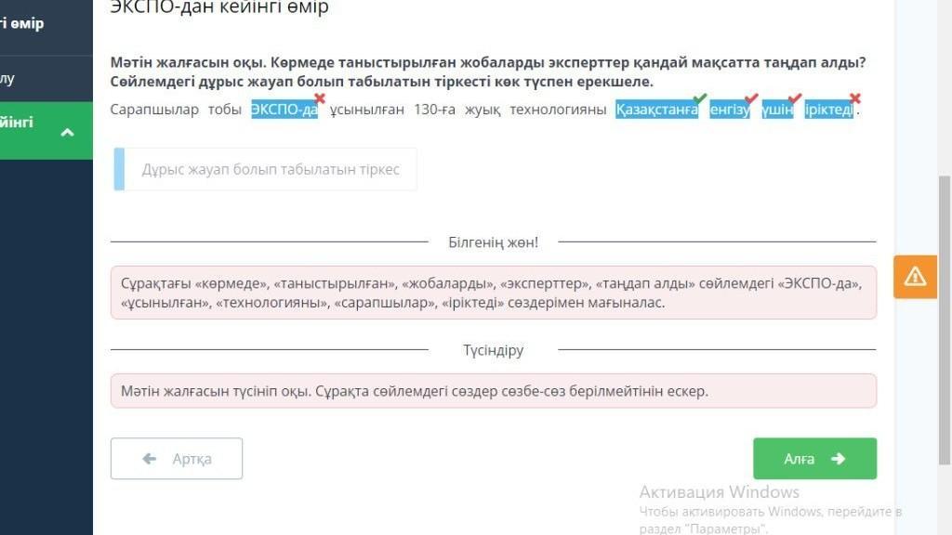Proceed with the green Алға button
The width and height of the screenshot is (952, 535).
tap(814, 459)
